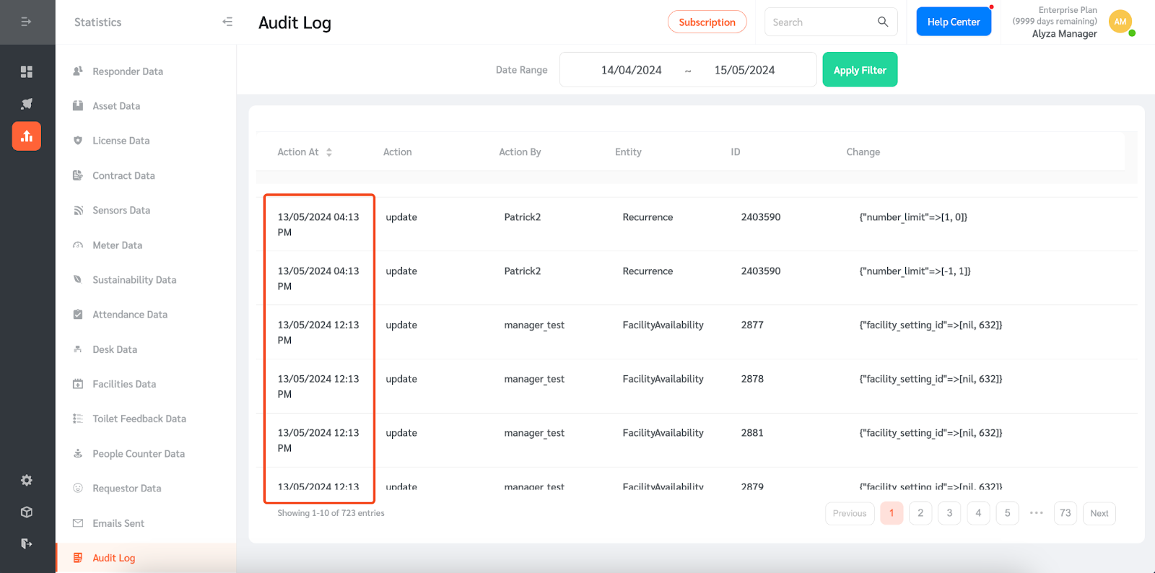Click the Change column header
Screen dimensions: 1155x573
coord(863,152)
